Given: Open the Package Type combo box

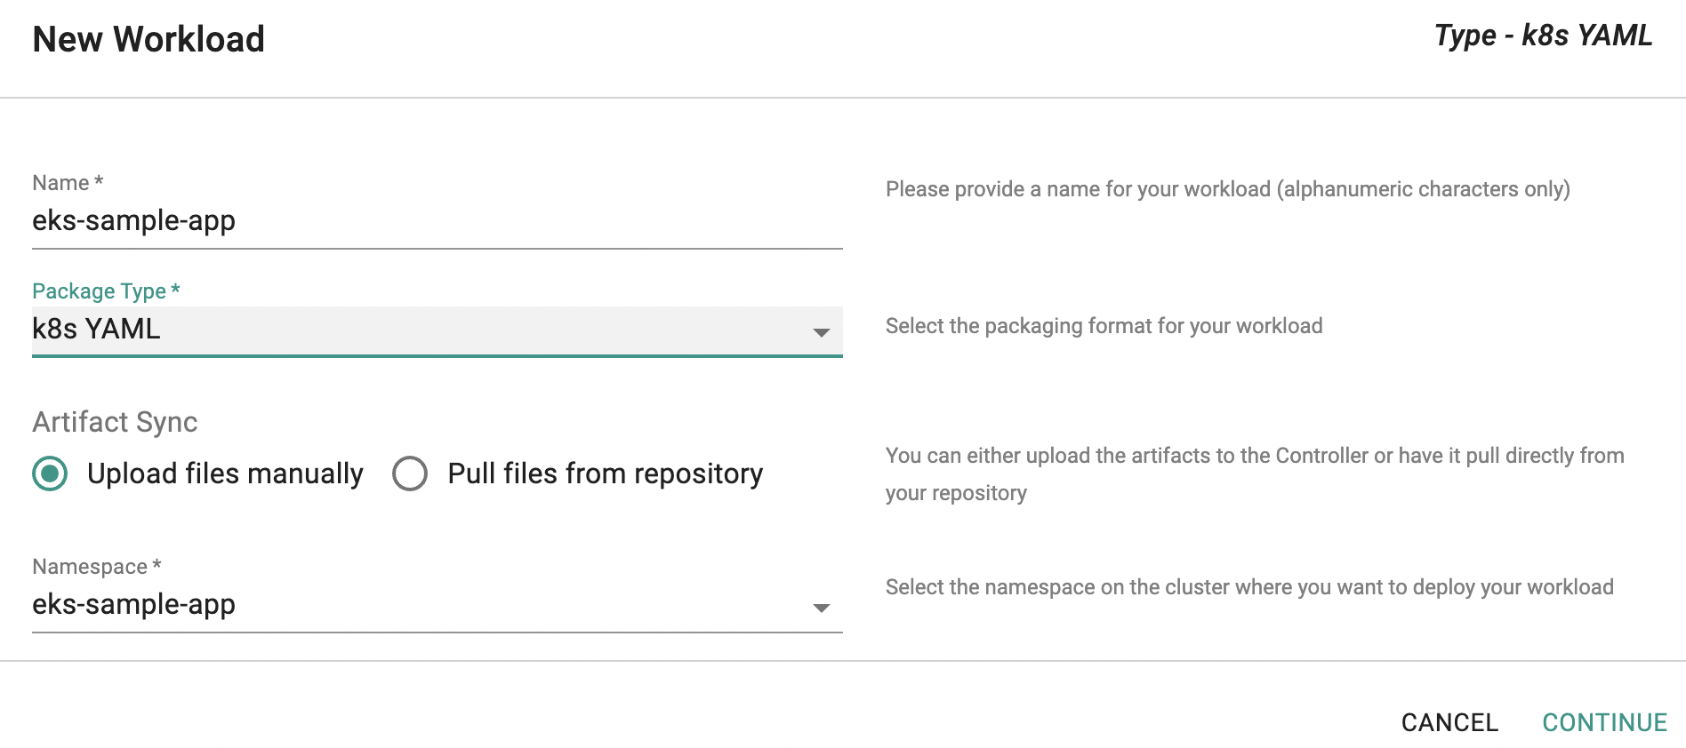Looking at the screenshot, I should click(437, 330).
